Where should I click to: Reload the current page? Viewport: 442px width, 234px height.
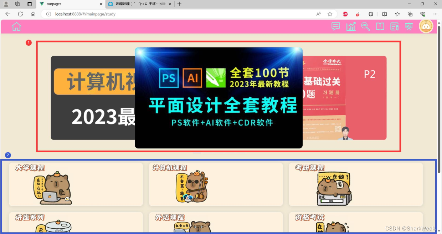pyautogui.click(x=20, y=14)
